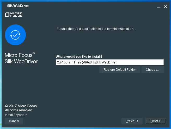Click the Silk WebDriver title bar text
Image resolution: width=171 pixels, height=129 pixels.
click(x=18, y=6)
